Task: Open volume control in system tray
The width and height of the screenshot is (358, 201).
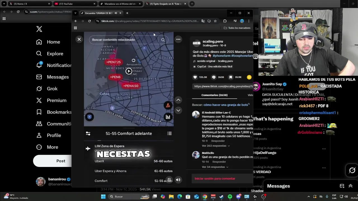Action: click(x=346, y=197)
